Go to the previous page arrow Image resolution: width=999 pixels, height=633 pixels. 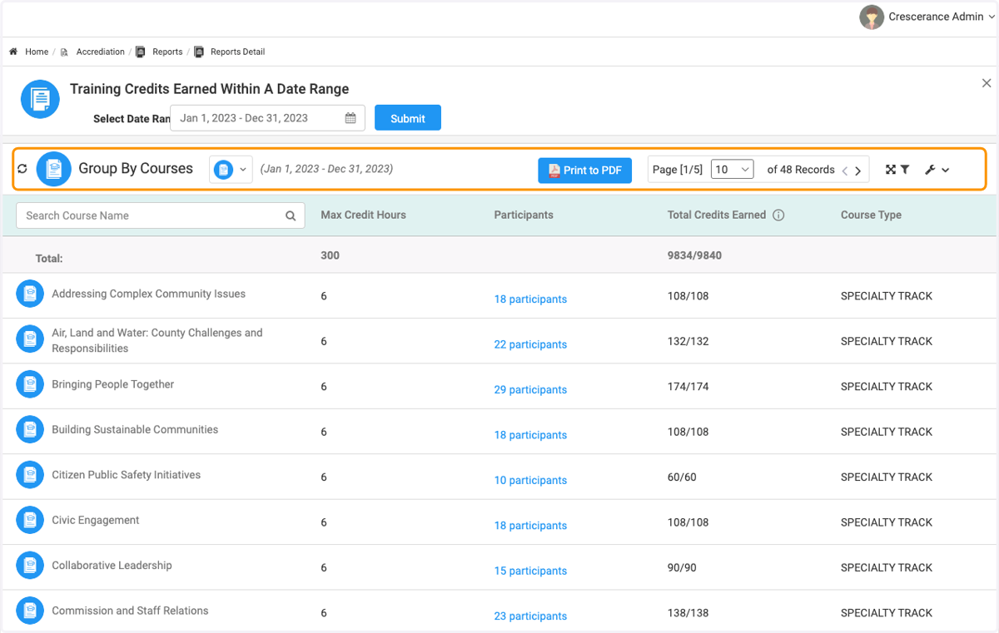pos(845,171)
